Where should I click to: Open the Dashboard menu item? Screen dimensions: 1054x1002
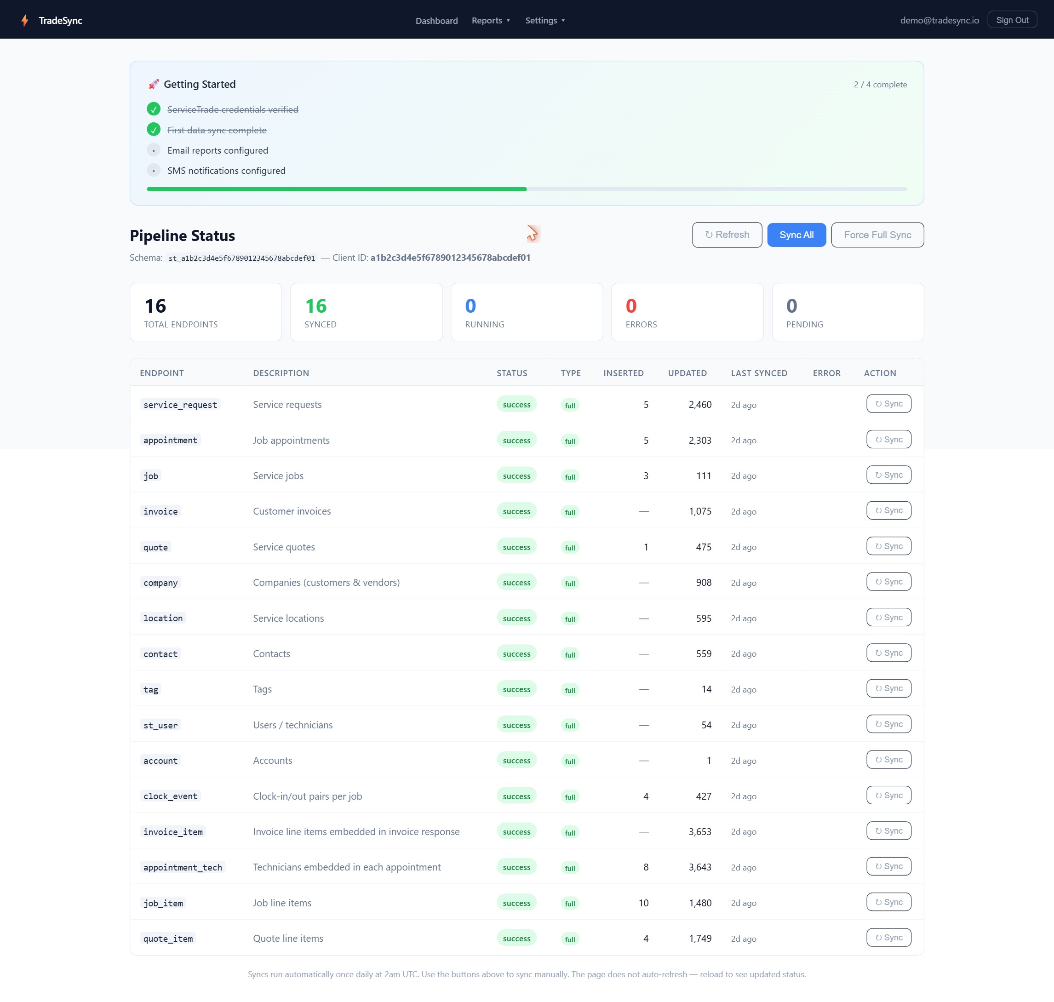point(436,20)
